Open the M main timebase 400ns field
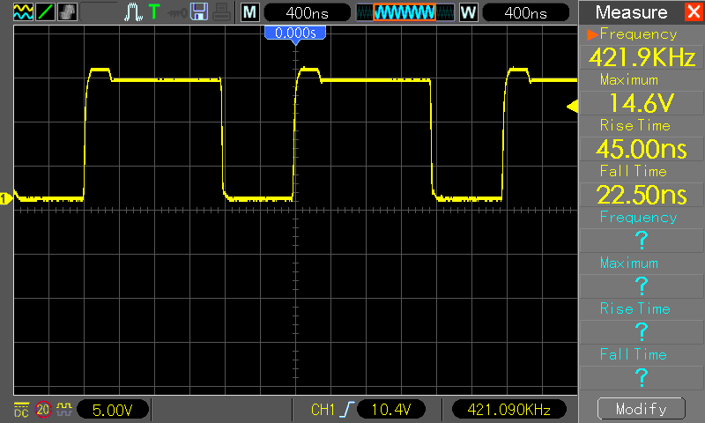This screenshot has width=705, height=423. pyautogui.click(x=307, y=12)
